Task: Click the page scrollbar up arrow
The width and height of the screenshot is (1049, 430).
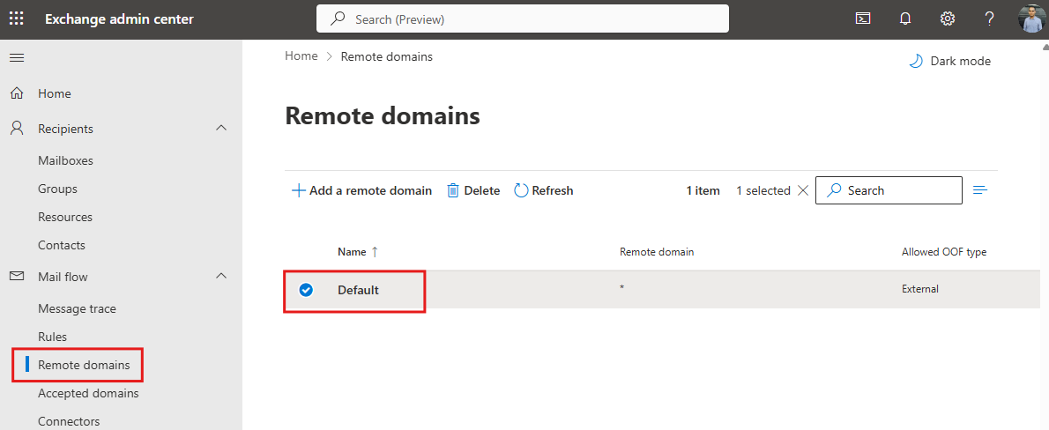Action: [x=1045, y=46]
